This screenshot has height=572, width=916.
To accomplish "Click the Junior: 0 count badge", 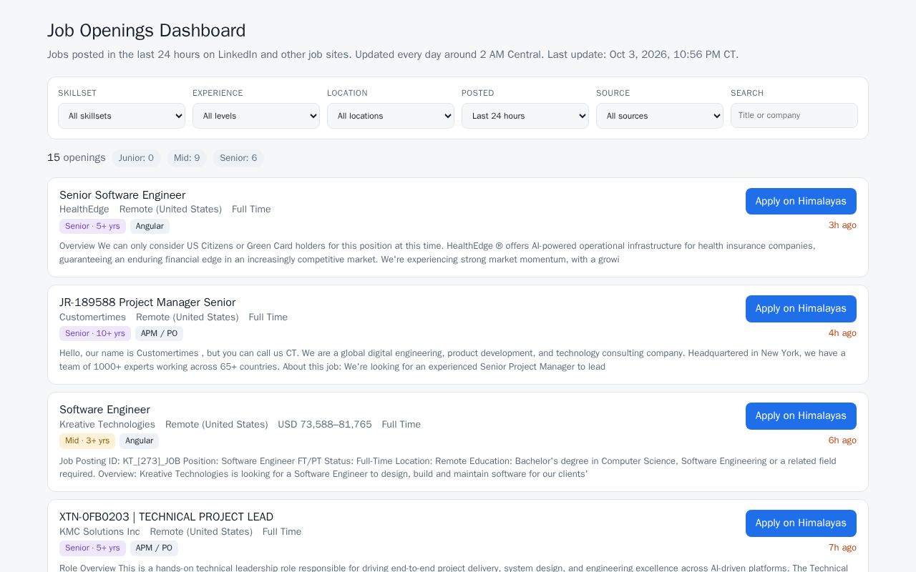I will 136,158.
